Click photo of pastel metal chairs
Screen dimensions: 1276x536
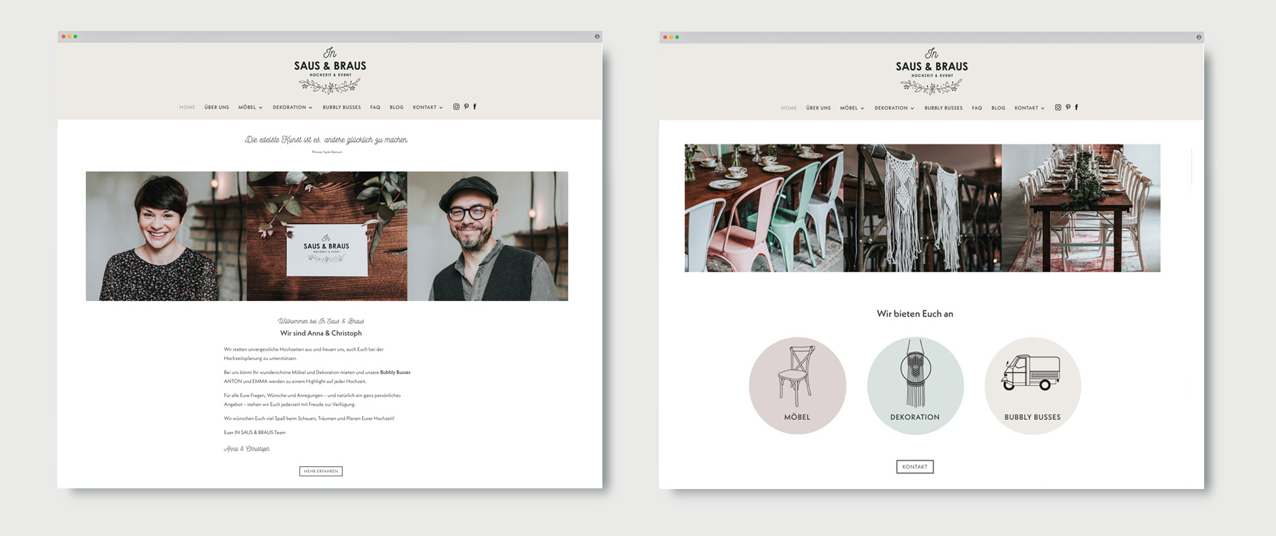(x=764, y=208)
